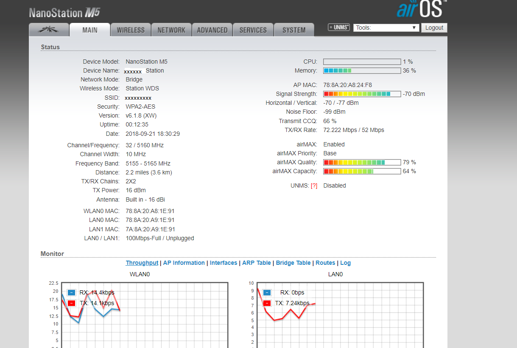Viewport: 517px width, 348px height.
Task: Select the WLAN0 MAC value 78:8A:20:A8:1E:91
Action: [150, 211]
